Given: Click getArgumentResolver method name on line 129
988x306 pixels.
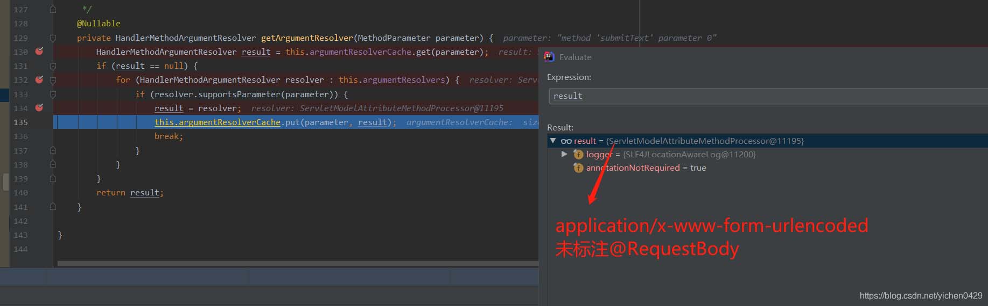Looking at the screenshot, I should tap(307, 38).
